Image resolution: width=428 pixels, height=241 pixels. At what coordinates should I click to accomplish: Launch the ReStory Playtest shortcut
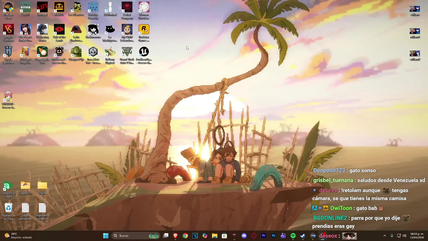click(x=110, y=55)
